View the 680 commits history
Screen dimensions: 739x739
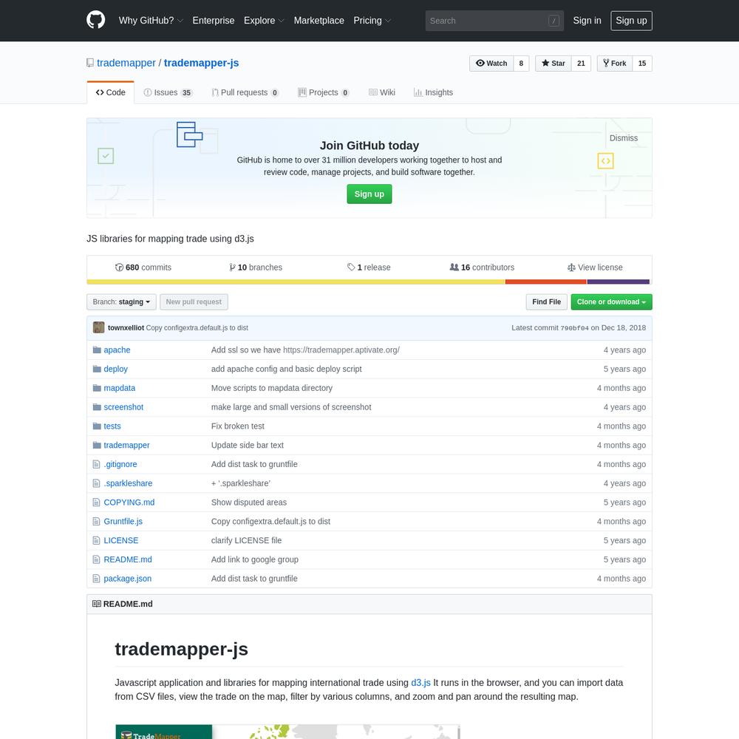click(143, 268)
